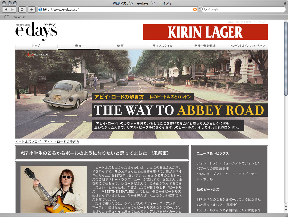
Task: Click the lock icon in title bar
Action: click(x=285, y=3)
